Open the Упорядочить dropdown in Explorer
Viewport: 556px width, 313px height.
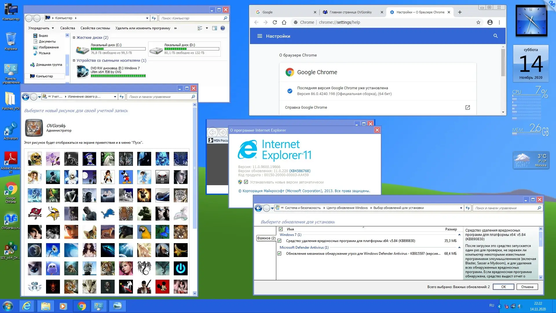tap(41, 28)
